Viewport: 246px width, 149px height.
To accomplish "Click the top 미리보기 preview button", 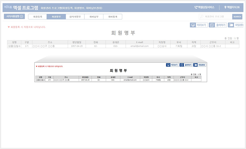I will coord(199,25).
